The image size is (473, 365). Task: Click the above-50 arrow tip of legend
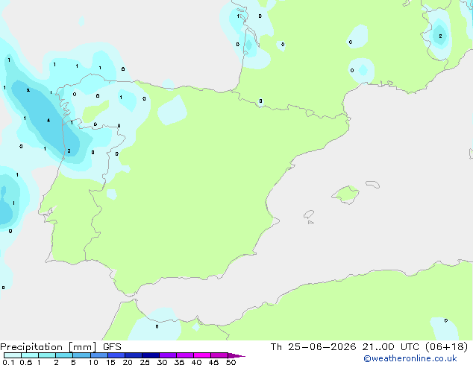click(236, 355)
